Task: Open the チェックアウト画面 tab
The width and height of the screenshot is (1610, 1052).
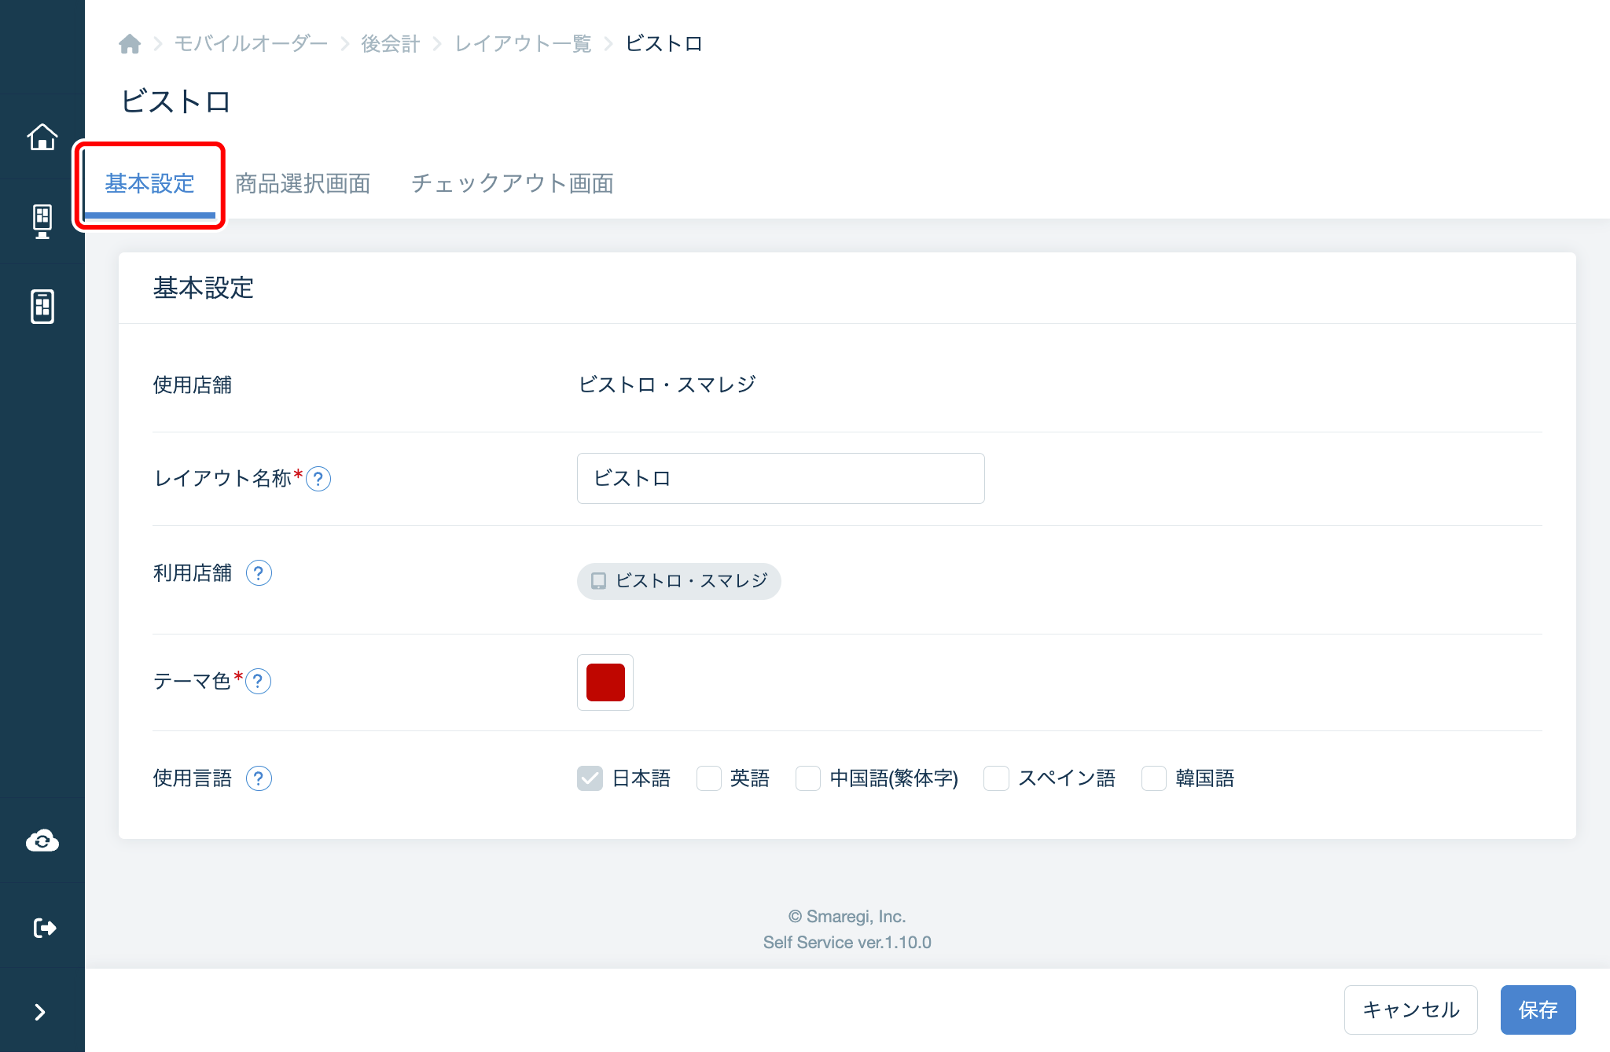Action: point(513,184)
